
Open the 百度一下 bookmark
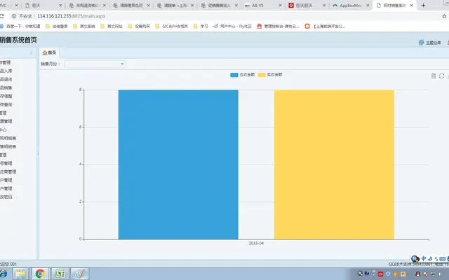(x=20, y=27)
